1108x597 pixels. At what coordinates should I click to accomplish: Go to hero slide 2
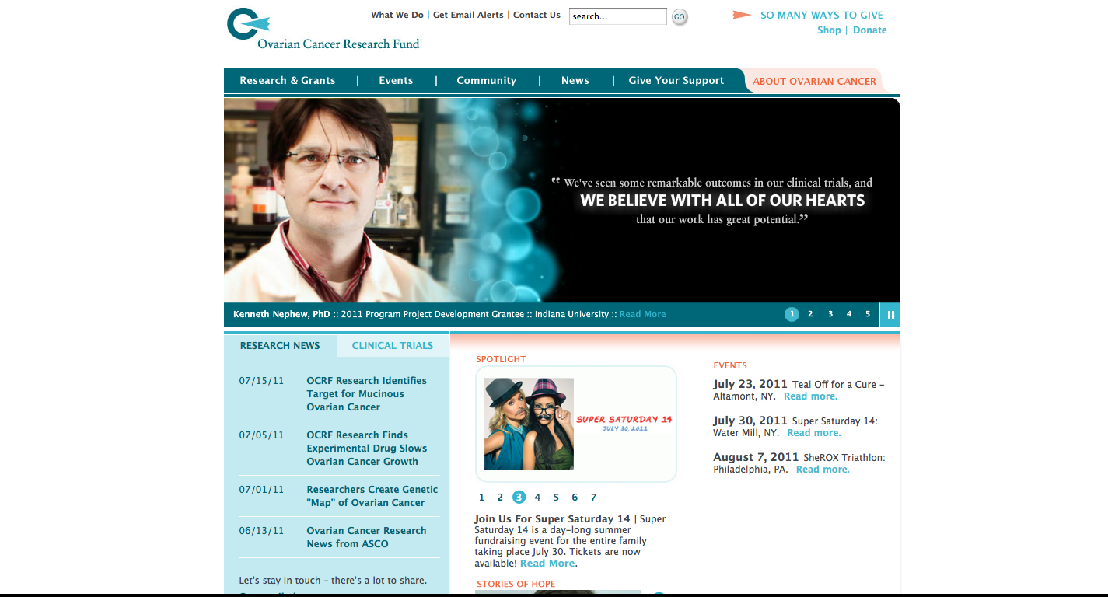[x=810, y=314]
